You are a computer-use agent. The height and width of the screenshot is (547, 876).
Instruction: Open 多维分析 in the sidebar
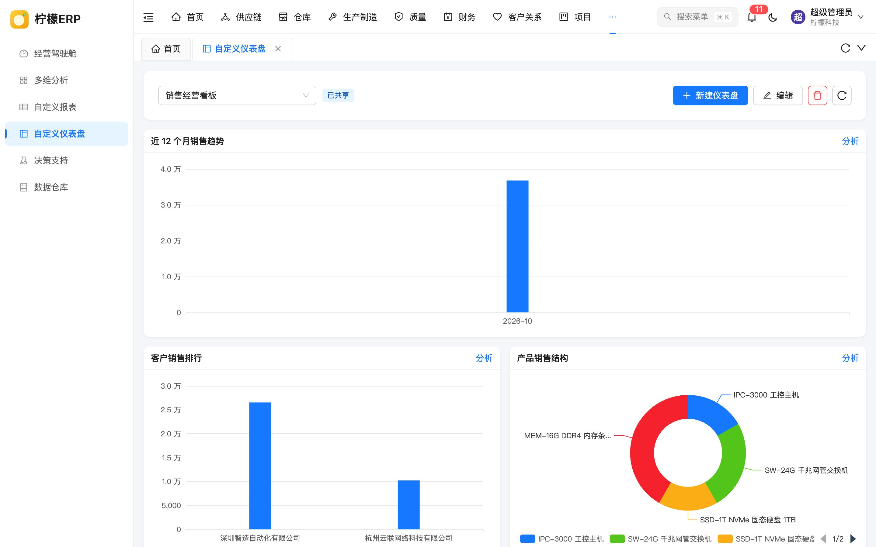(67, 80)
